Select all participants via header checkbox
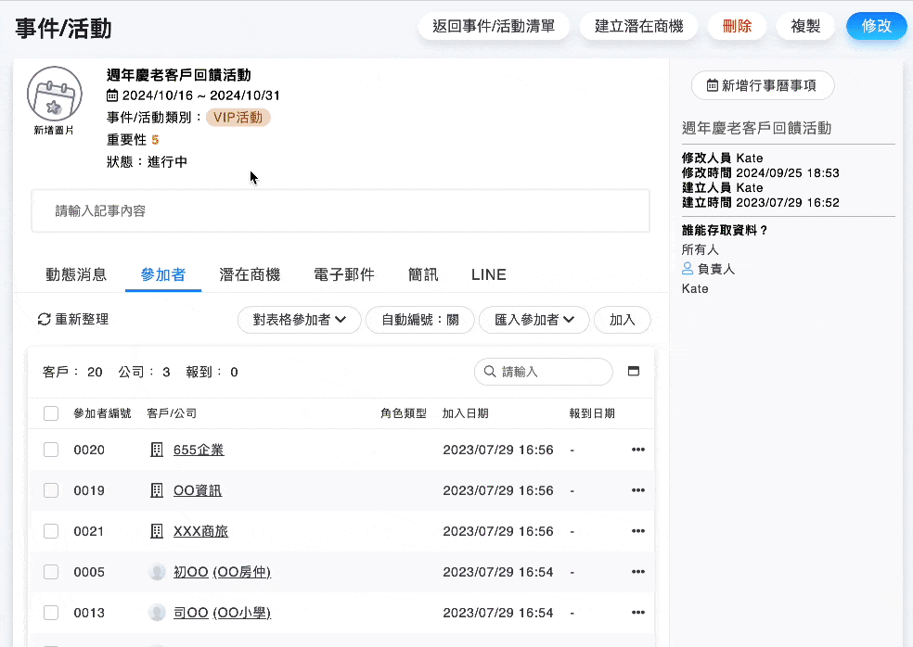 point(51,413)
